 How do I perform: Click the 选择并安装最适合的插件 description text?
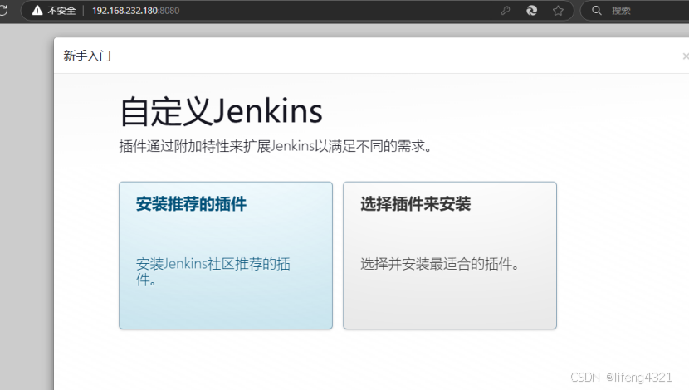tap(440, 264)
